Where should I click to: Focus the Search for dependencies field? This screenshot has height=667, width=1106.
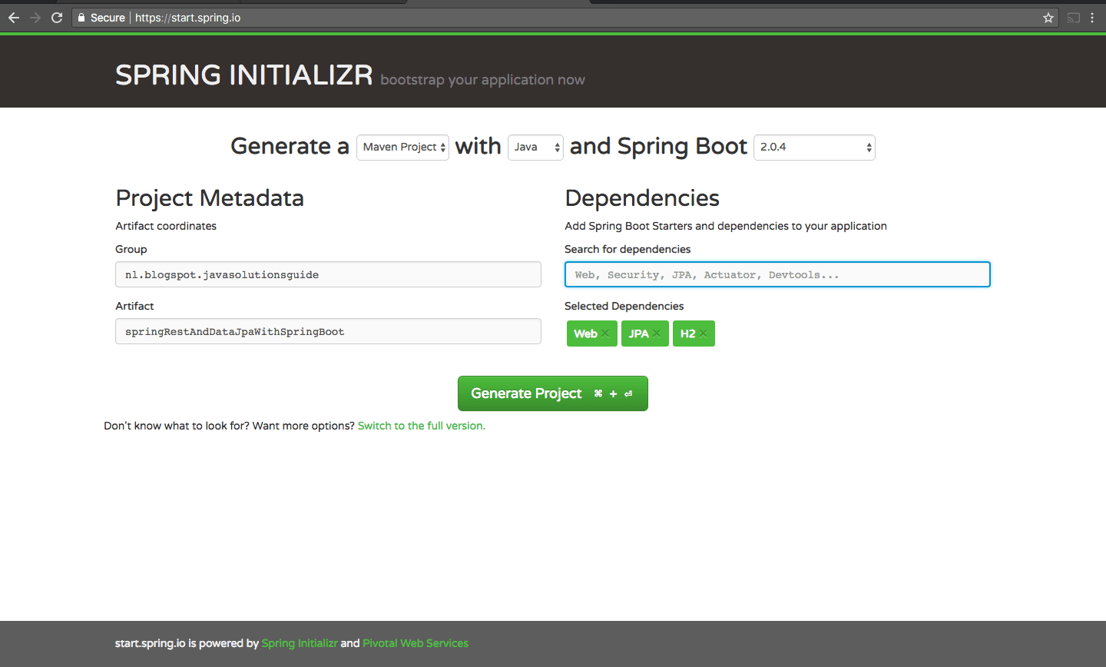coord(777,274)
